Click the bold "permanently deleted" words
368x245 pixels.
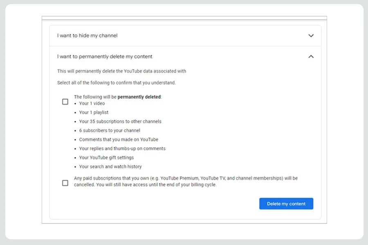click(x=139, y=97)
